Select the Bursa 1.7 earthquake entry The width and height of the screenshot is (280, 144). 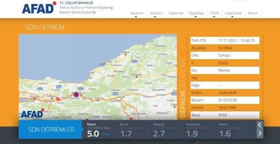coord(131,130)
